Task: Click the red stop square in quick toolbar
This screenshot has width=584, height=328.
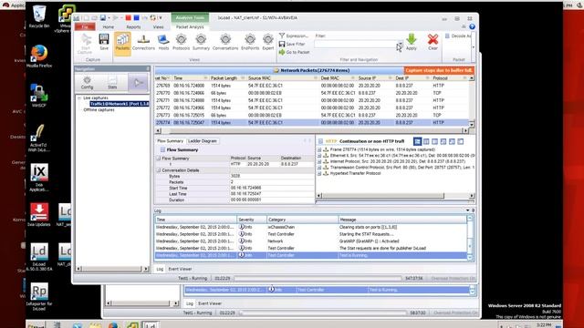Action: click(128, 18)
